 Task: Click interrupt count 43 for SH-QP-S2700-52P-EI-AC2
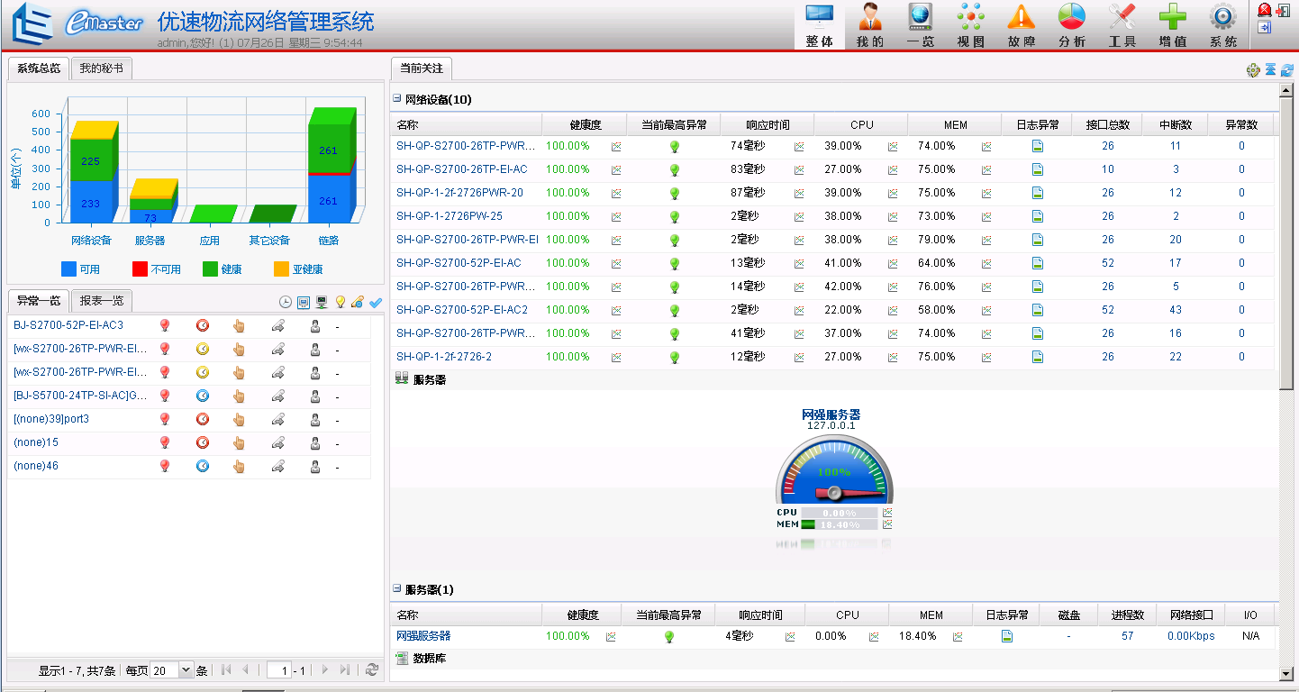point(1176,310)
